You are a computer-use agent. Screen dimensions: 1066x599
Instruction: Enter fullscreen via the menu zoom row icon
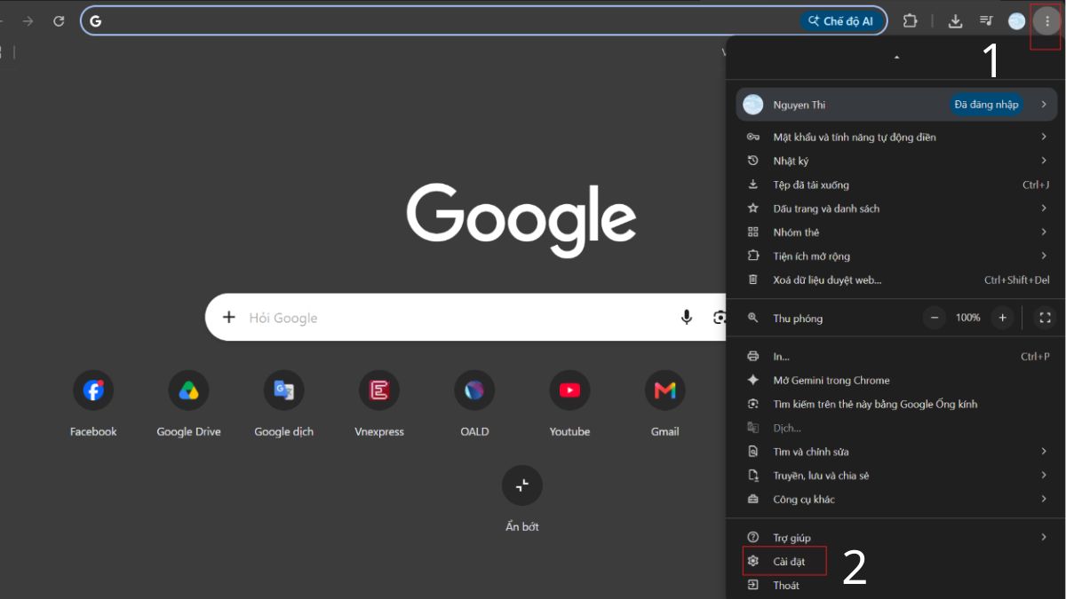click(1045, 318)
